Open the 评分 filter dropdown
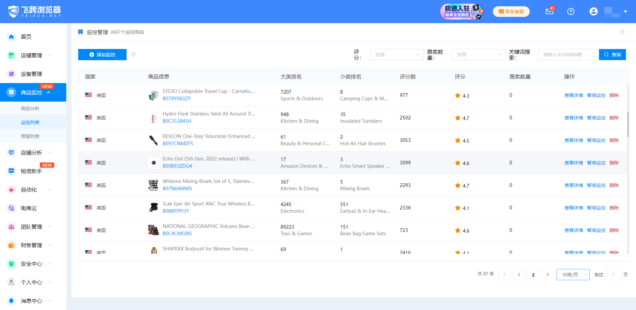636x310 pixels. (x=397, y=55)
